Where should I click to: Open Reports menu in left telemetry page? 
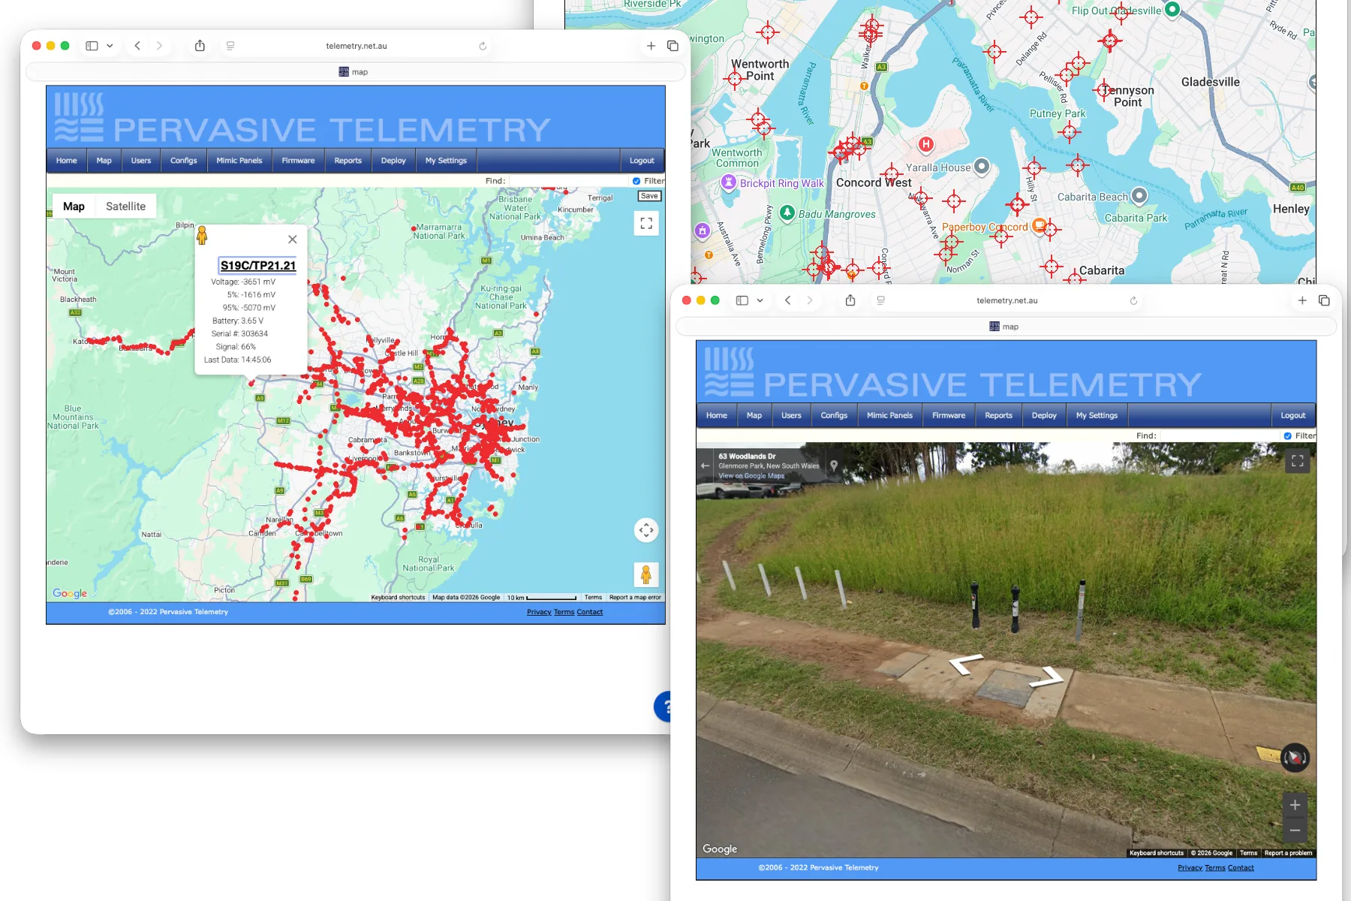tap(348, 161)
